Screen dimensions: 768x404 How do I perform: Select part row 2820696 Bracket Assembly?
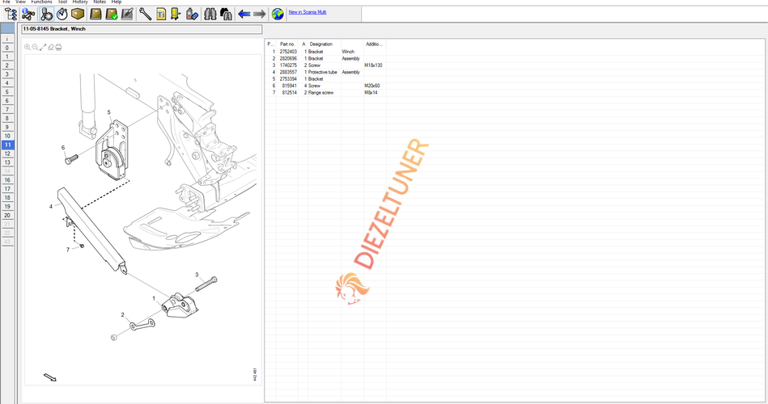click(325, 58)
